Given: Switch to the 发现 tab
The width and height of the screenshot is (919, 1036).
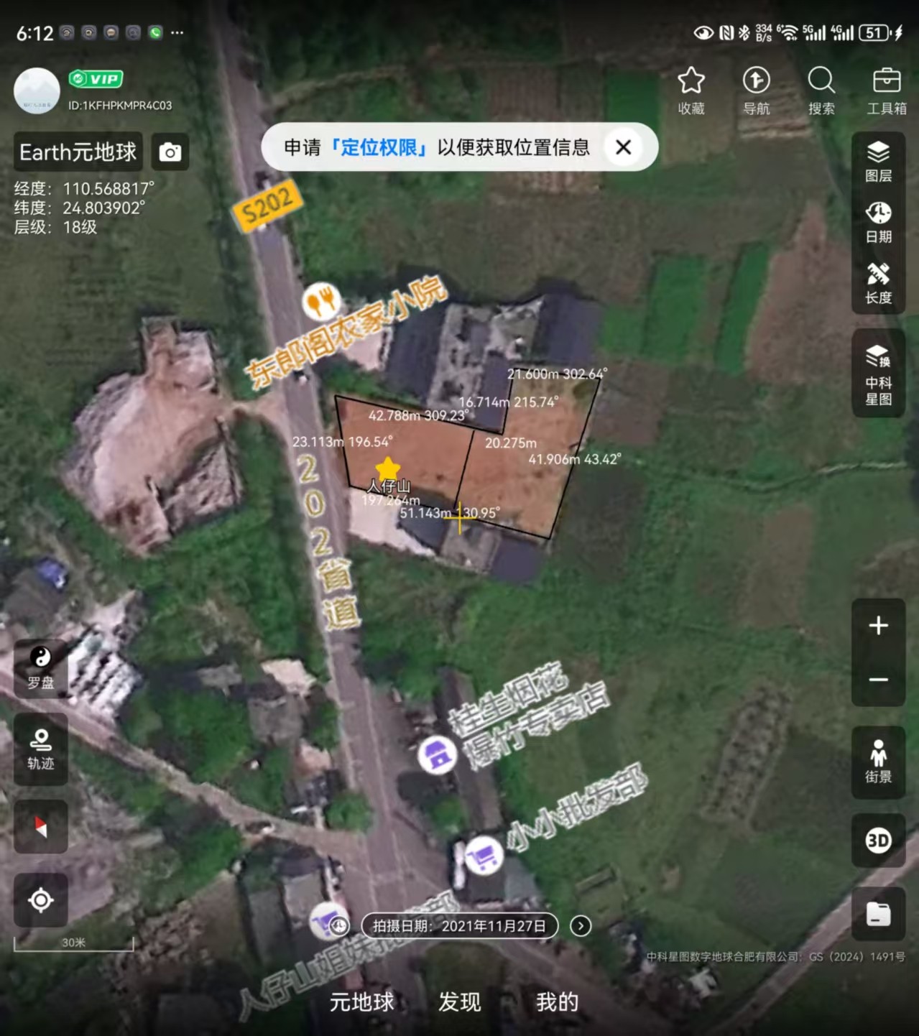Looking at the screenshot, I should point(459,1002).
